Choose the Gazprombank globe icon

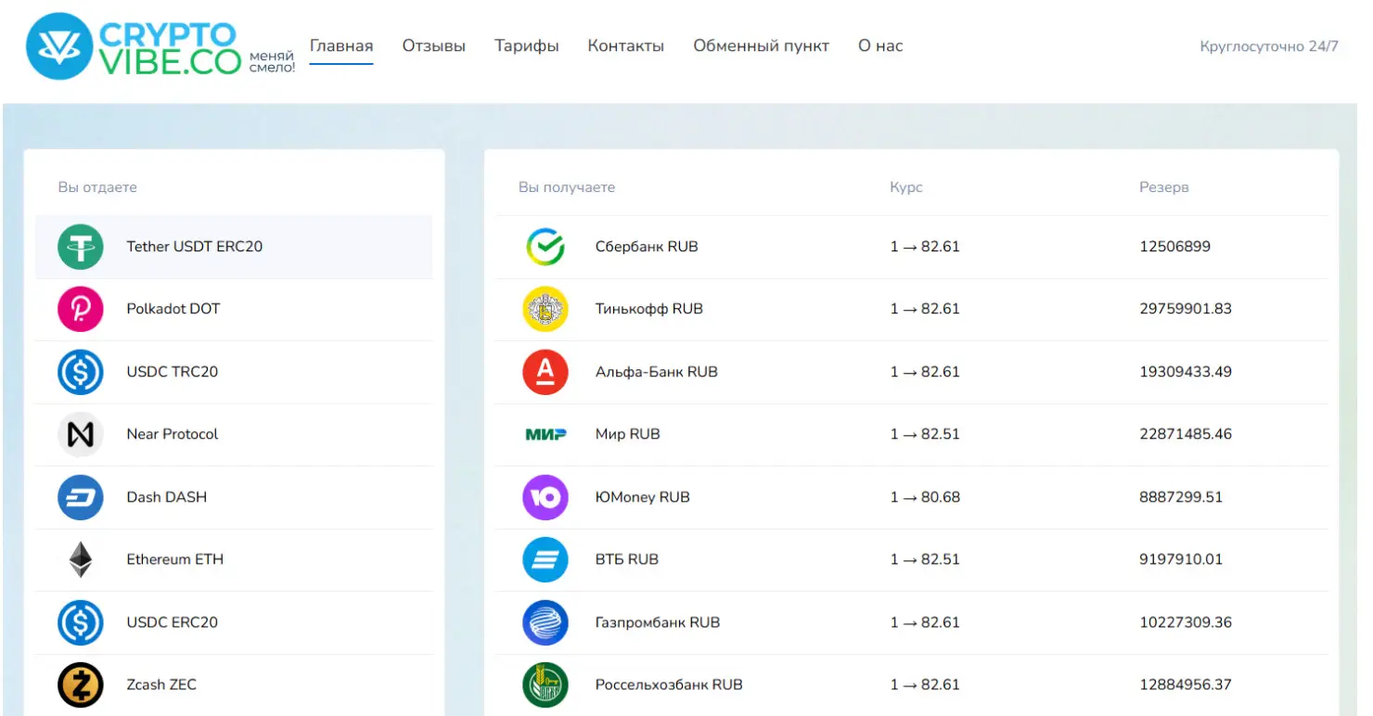coord(545,622)
